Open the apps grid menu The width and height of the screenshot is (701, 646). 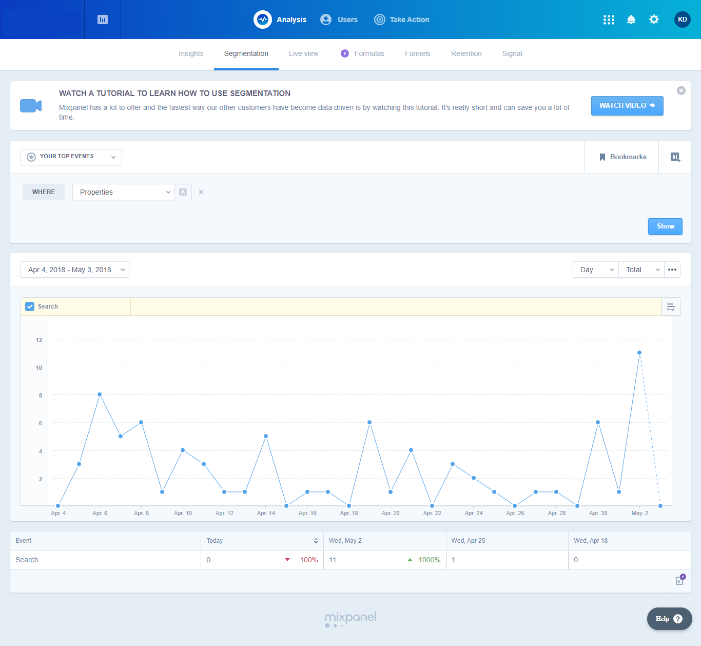tap(609, 20)
